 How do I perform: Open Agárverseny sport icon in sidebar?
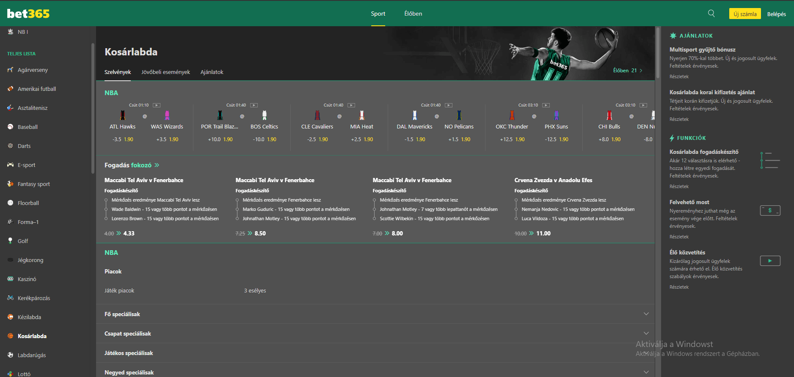[x=11, y=70]
